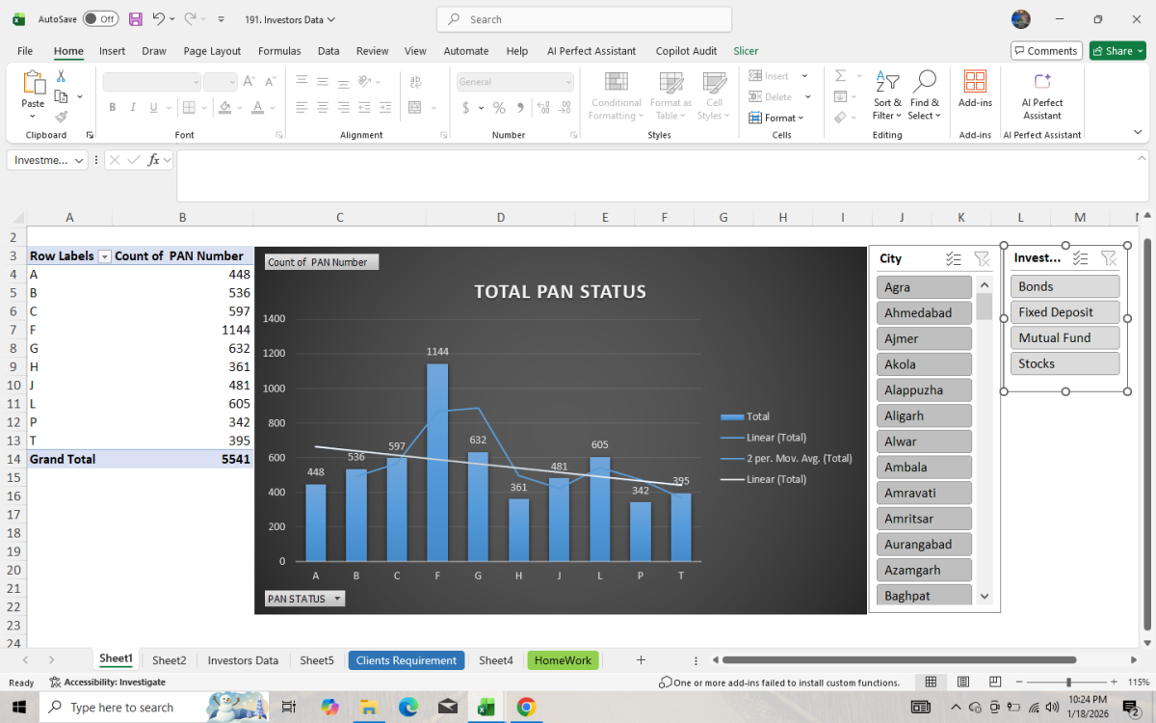Enable multi-select on City slicer
The width and height of the screenshot is (1156, 723).
pos(954,258)
